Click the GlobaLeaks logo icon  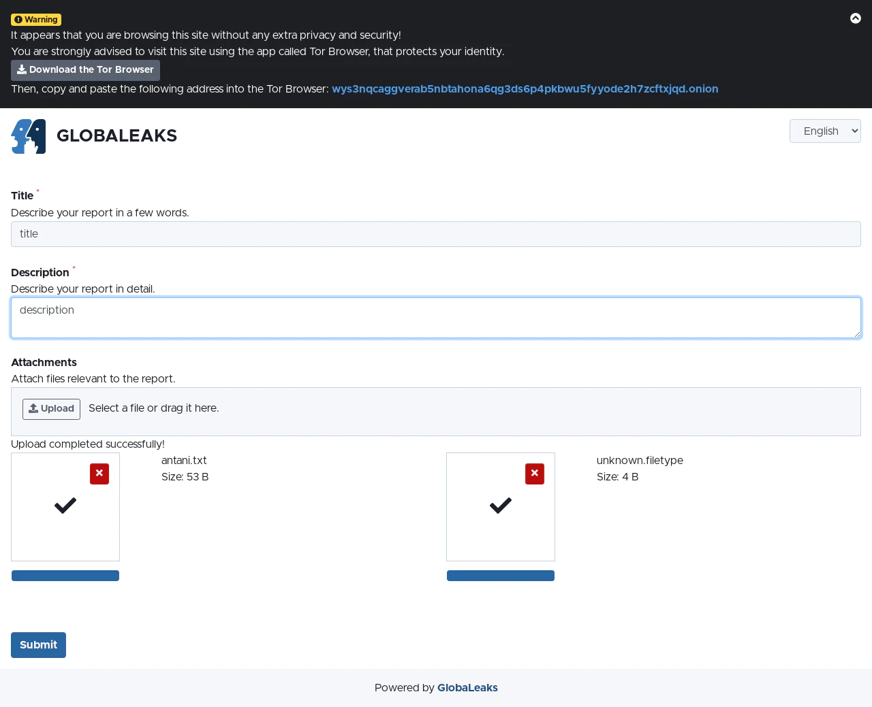pos(28,136)
